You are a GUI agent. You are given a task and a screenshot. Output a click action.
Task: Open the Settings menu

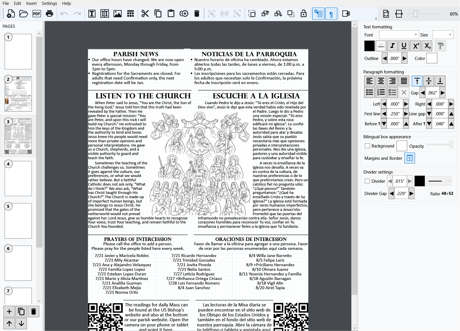(49, 3)
